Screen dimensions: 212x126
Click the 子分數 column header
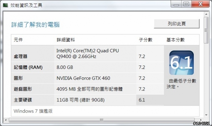pos(145,40)
